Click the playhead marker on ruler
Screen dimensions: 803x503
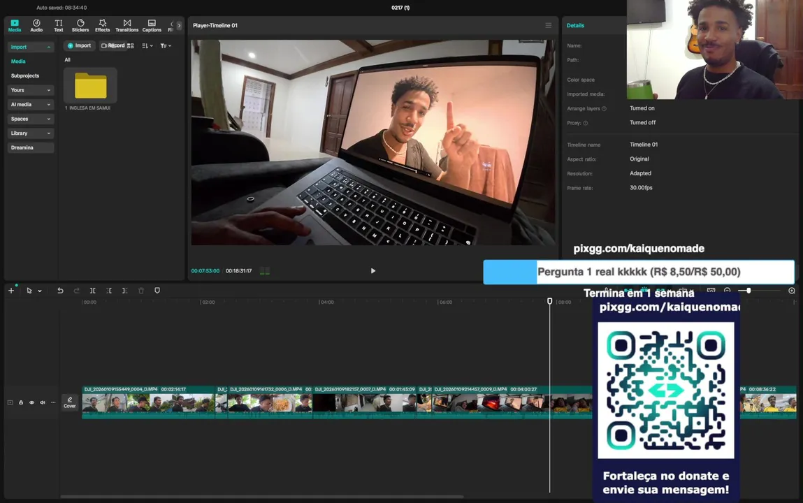tap(549, 301)
